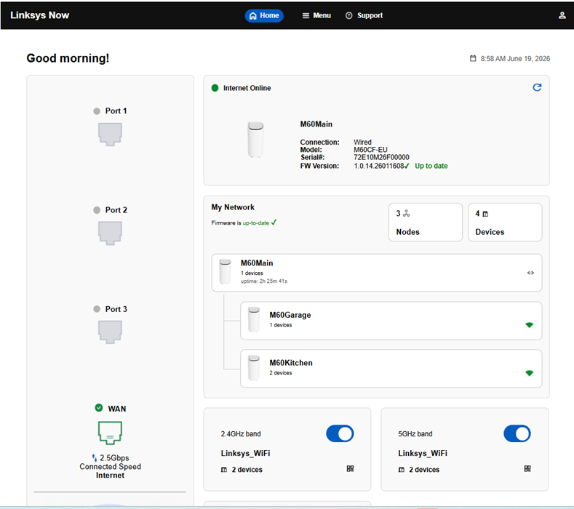This screenshot has height=509, width=574.
Task: Open the Home tab
Action: (x=264, y=15)
